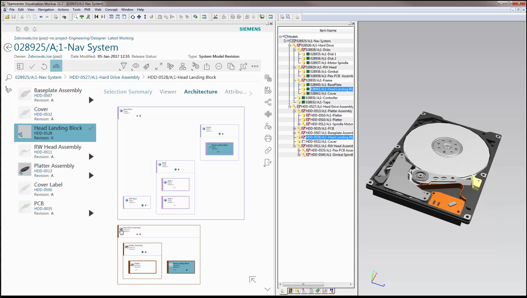Toggle the eye visibility icon under the title bar

135,66
